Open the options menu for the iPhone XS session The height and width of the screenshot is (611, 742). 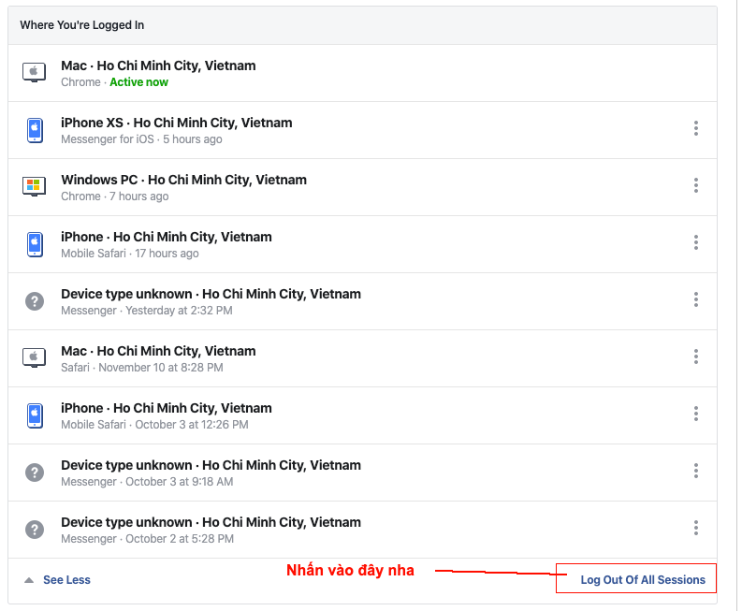(x=695, y=128)
